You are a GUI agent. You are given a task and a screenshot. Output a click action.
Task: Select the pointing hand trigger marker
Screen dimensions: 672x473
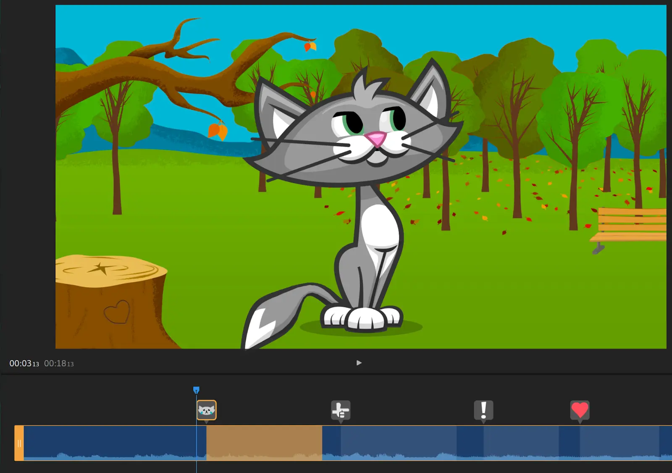point(341,410)
